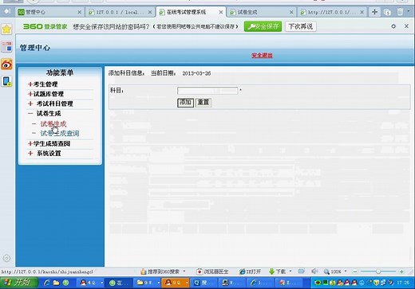415x289 pixels.
Task: Open the dropdown arrow beside zoom 100%
Action: [346, 271]
